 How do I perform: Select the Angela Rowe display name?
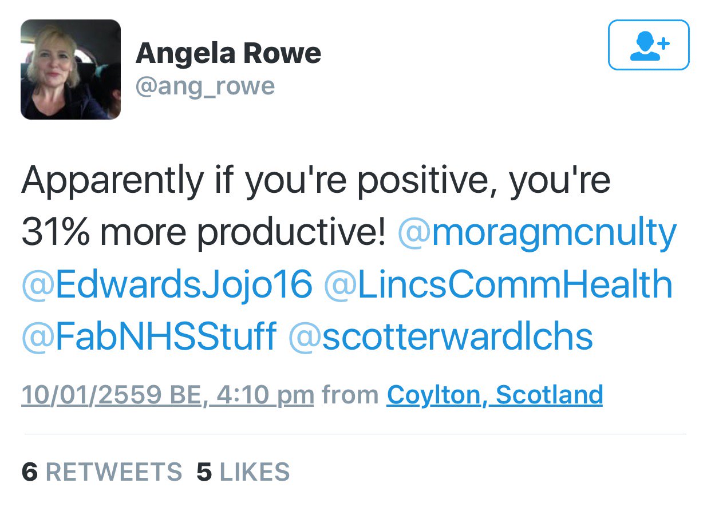pos(228,54)
